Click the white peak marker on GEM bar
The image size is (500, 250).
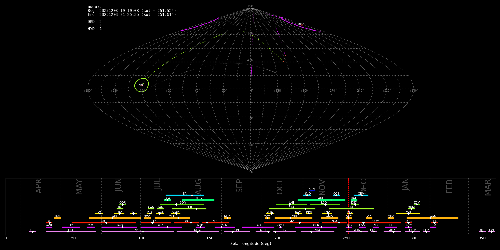362,195
